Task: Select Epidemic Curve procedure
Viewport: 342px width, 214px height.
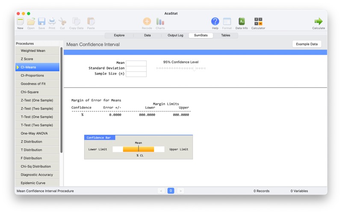Action: pyautogui.click(x=38, y=183)
